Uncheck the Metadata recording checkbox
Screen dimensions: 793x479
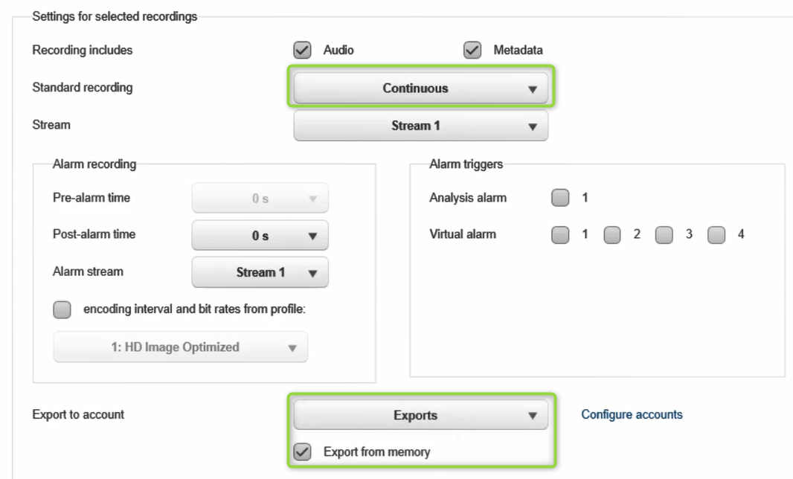472,51
